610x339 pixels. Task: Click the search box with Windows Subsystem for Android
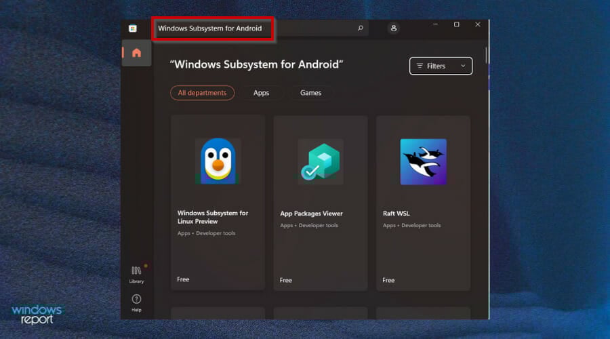point(262,28)
